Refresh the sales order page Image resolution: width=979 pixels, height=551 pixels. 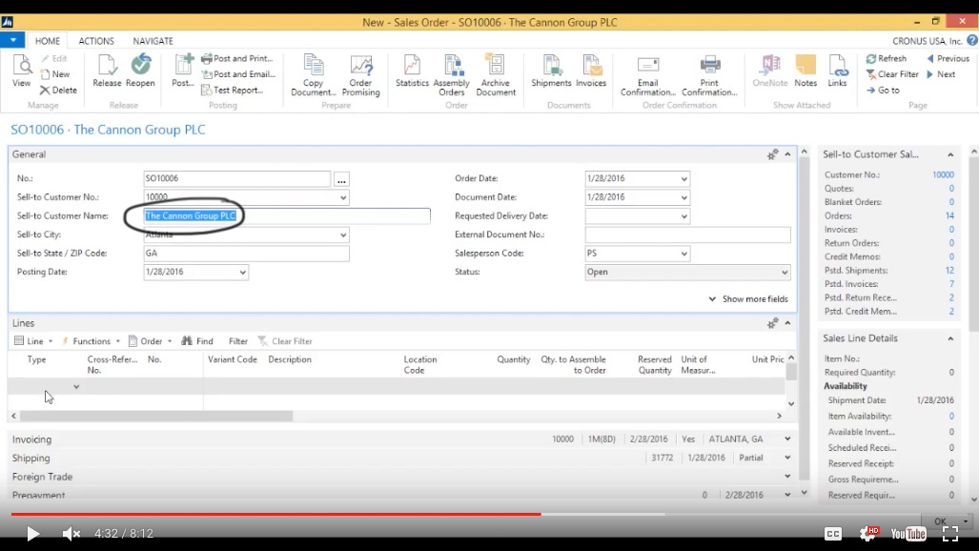(x=886, y=58)
